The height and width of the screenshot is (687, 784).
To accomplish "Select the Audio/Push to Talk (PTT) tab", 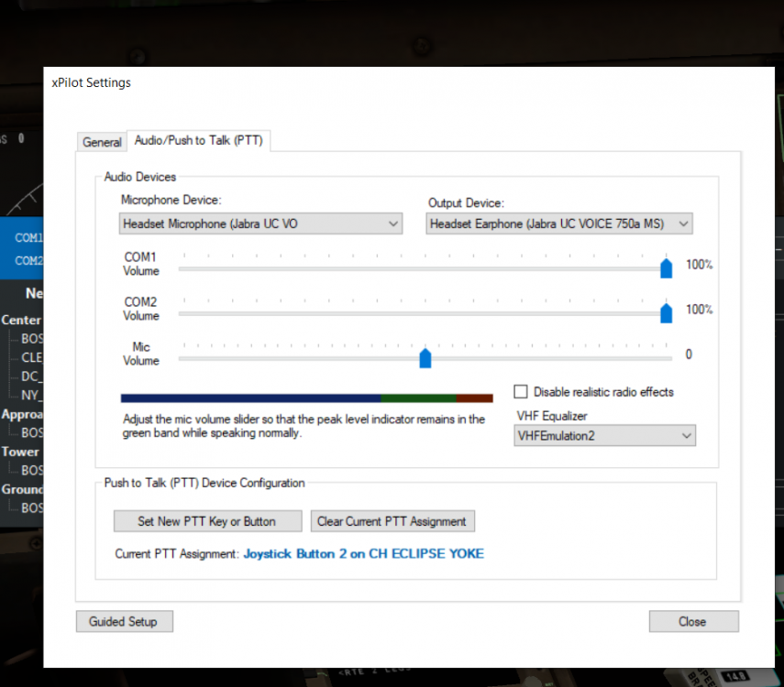I will (x=199, y=140).
